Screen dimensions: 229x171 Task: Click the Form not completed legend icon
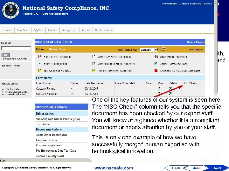(40, 56)
